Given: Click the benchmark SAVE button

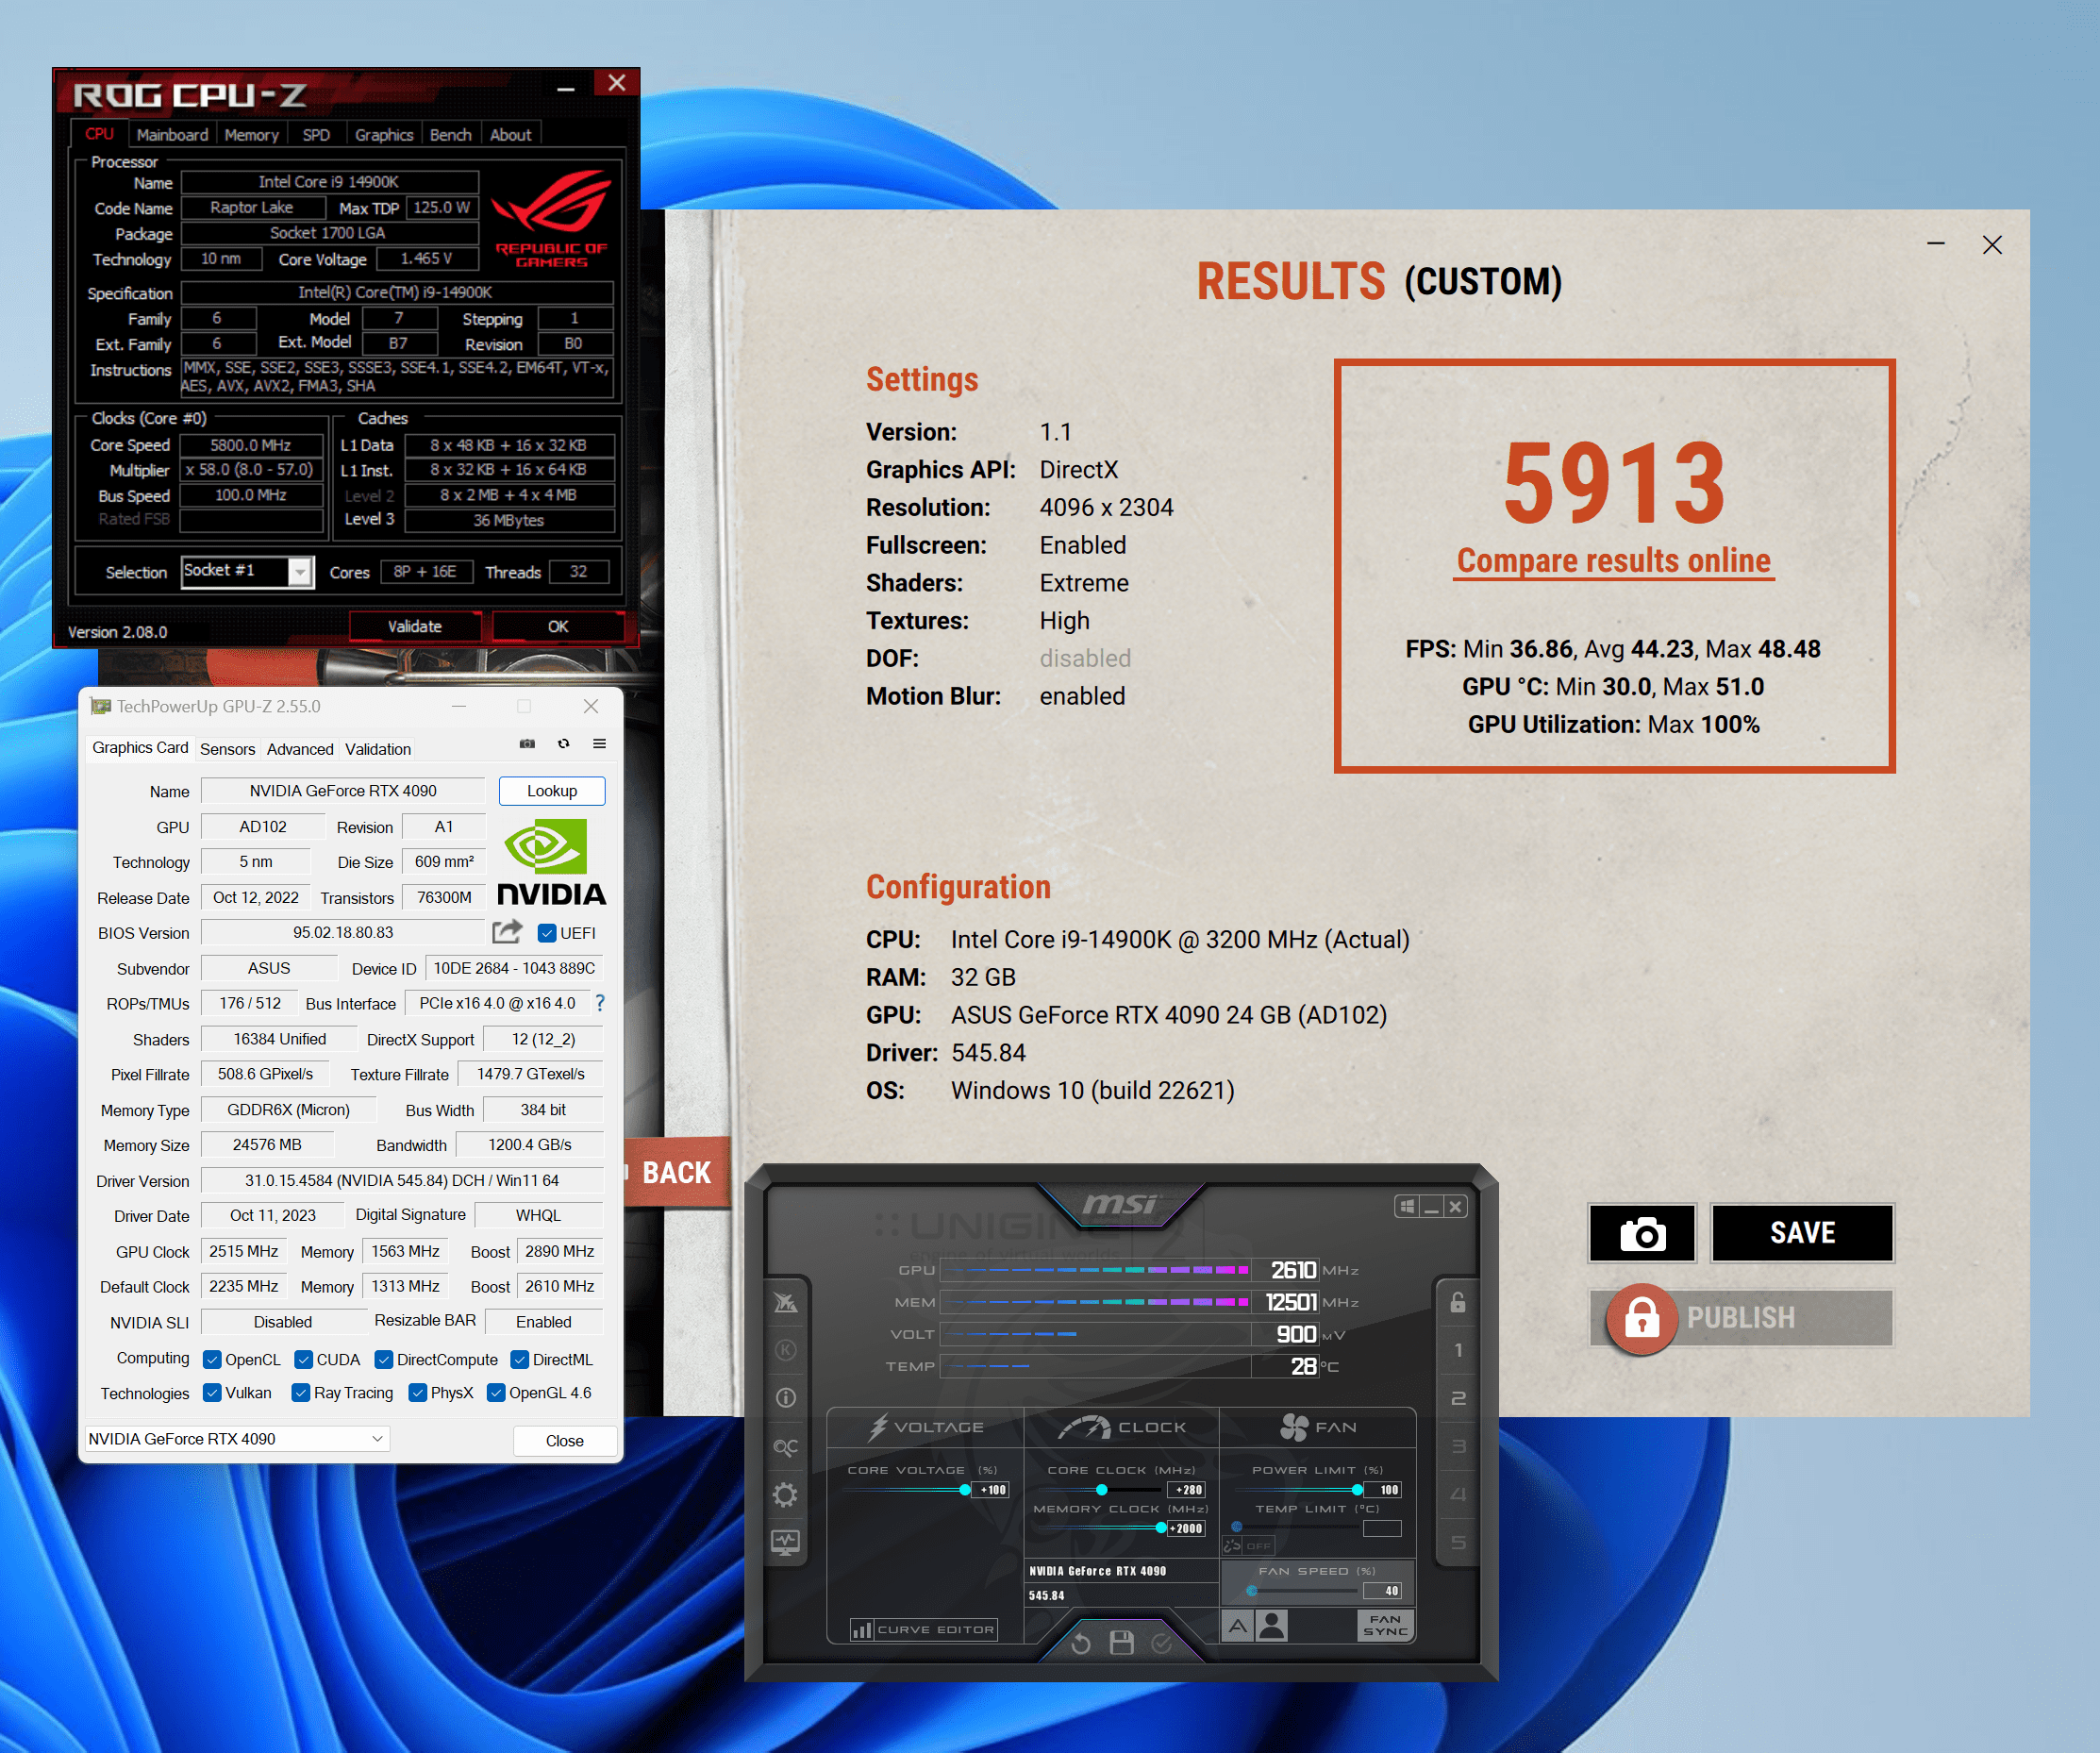Looking at the screenshot, I should pos(1802,1233).
